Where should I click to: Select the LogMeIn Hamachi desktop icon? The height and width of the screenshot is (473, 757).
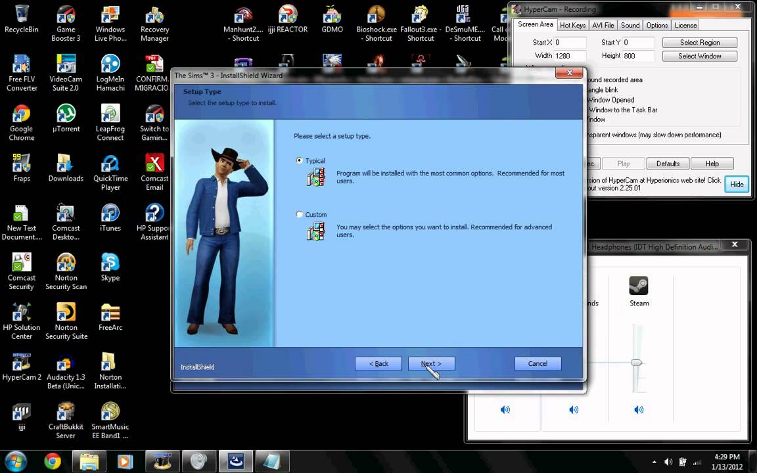(110, 73)
